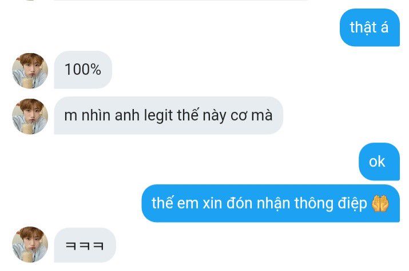Click the word "nhìn" in the gray message
Image resolution: width=409 pixels, height=271 pixels.
(96, 115)
